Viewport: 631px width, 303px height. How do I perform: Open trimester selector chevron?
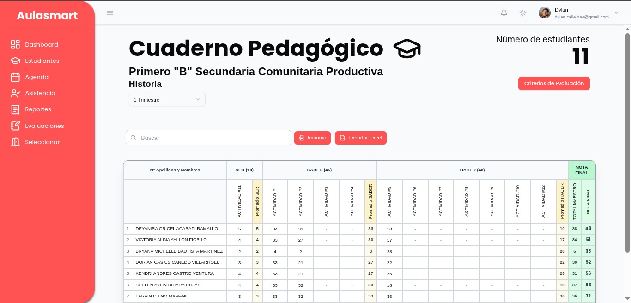198,99
